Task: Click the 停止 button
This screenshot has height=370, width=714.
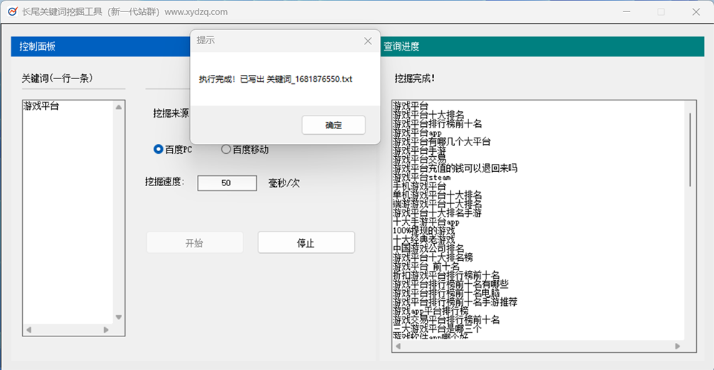Action: 306,242
